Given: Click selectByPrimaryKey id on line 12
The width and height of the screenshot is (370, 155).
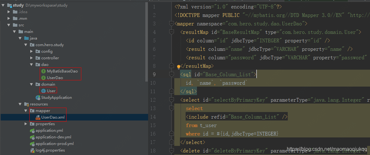Looking at the screenshot, I should click(240, 100).
